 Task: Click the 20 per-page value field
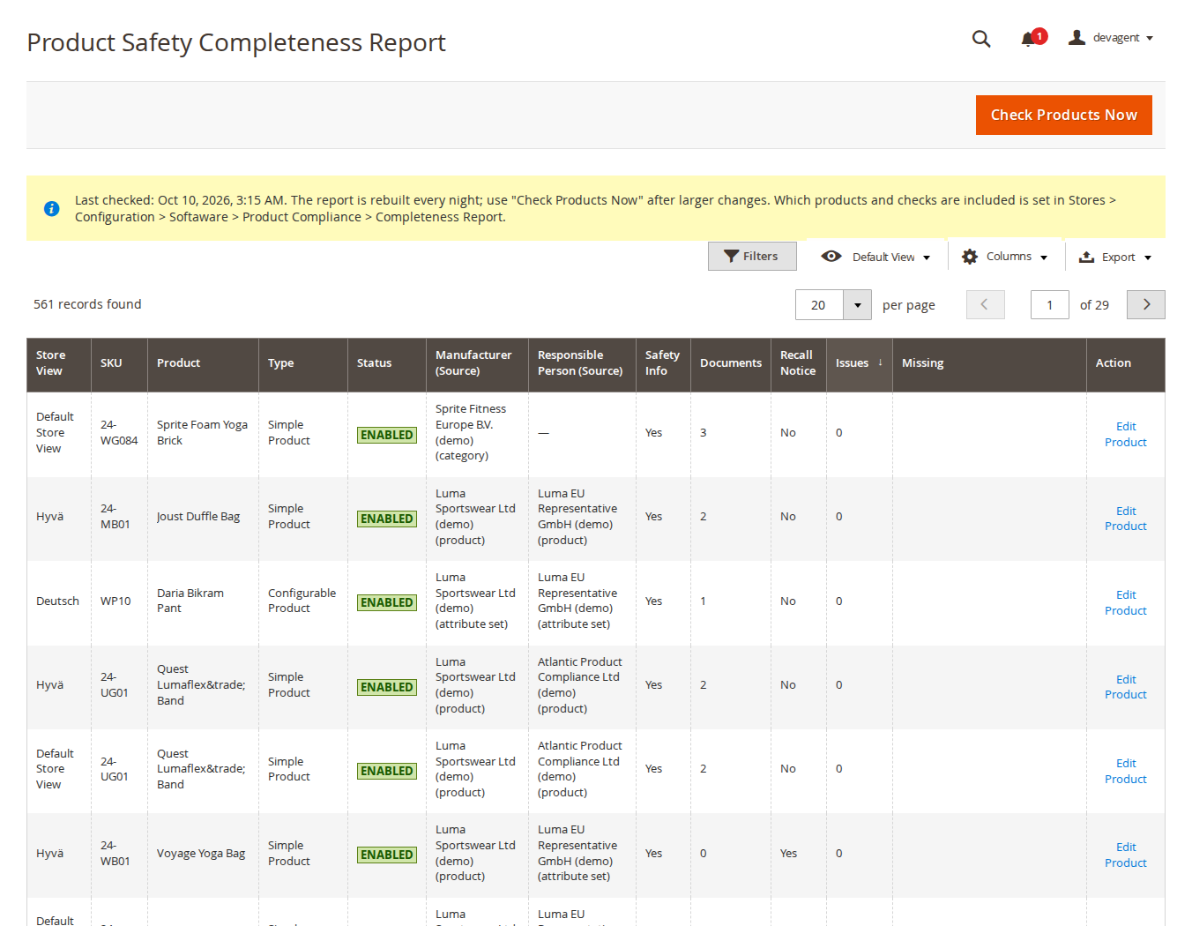(819, 305)
